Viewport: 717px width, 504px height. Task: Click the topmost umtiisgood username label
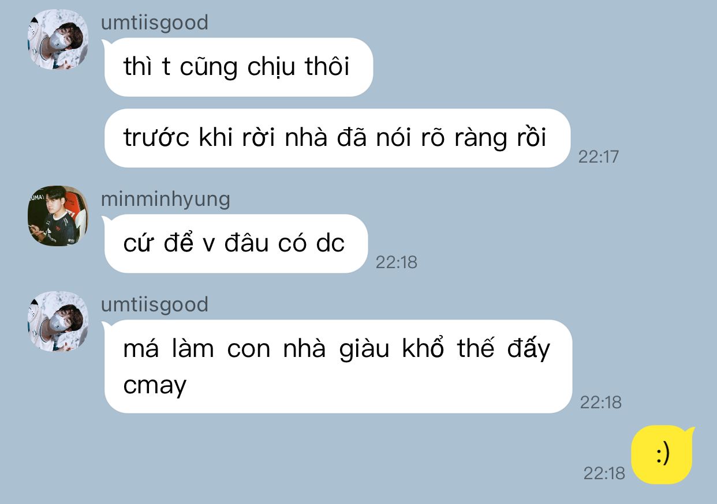[x=154, y=22]
